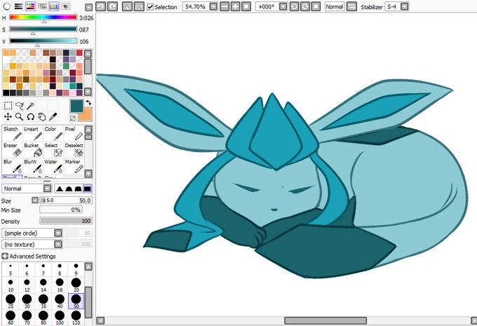Reset the canvas rotation angle
The image size is (477, 326).
(316, 6)
